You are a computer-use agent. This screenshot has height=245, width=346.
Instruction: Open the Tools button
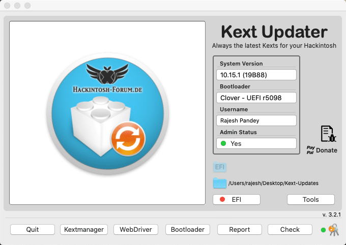310,199
